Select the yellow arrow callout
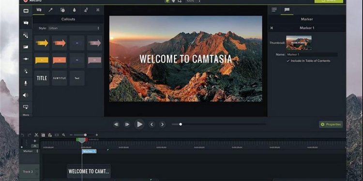363x181 pixels. (x=42, y=43)
